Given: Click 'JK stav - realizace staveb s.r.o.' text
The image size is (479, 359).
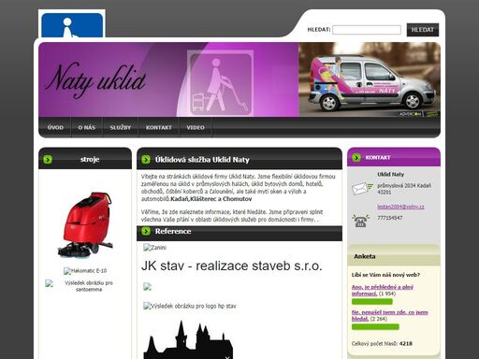Looking at the screenshot, I should pos(232,266).
